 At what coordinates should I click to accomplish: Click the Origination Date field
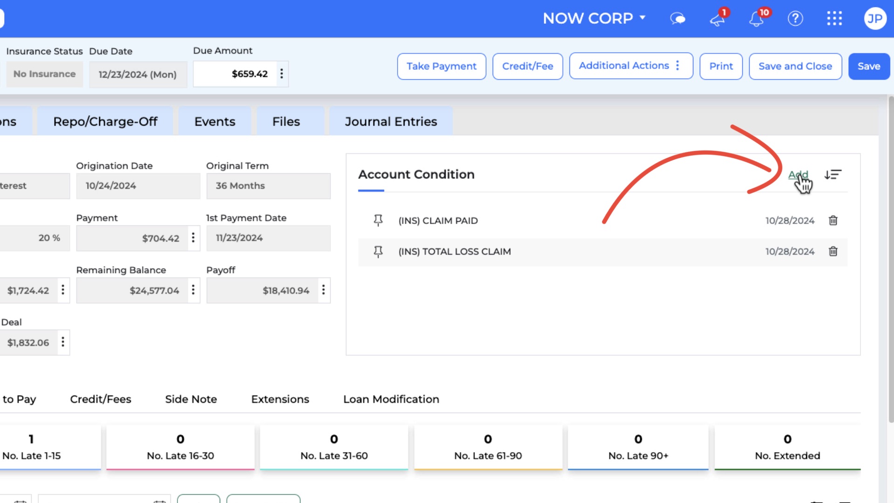click(138, 186)
